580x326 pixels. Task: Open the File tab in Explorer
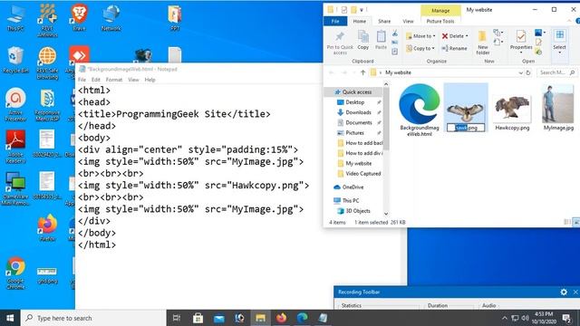(x=335, y=22)
